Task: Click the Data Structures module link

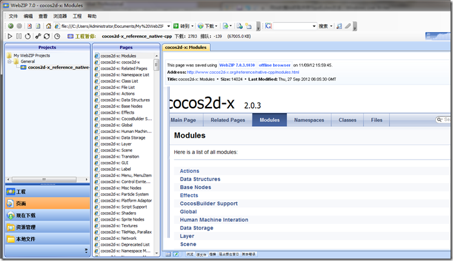Action: pyautogui.click(x=200, y=179)
